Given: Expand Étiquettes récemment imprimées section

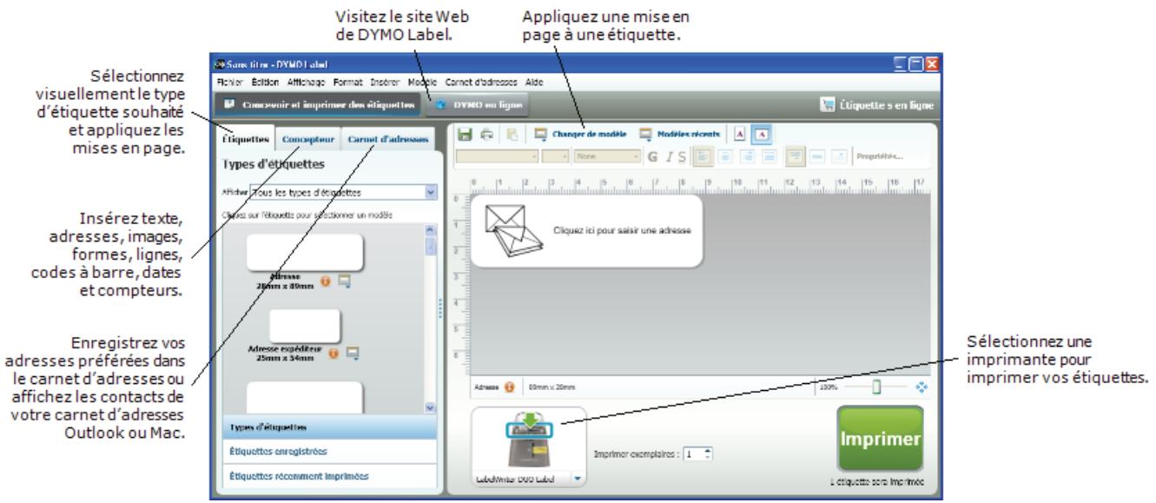Looking at the screenshot, I should tap(329, 475).
